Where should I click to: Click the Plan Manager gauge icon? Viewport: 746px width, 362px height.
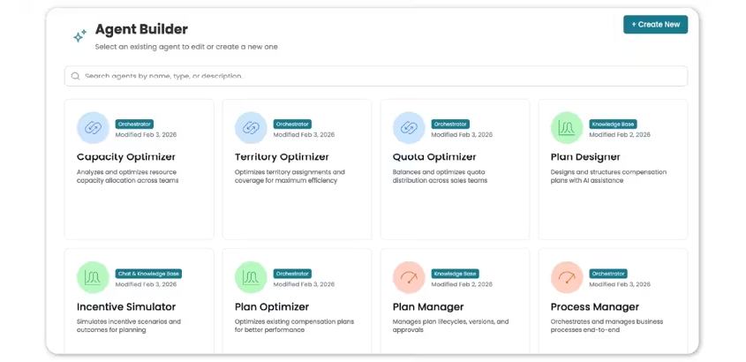[x=409, y=277]
